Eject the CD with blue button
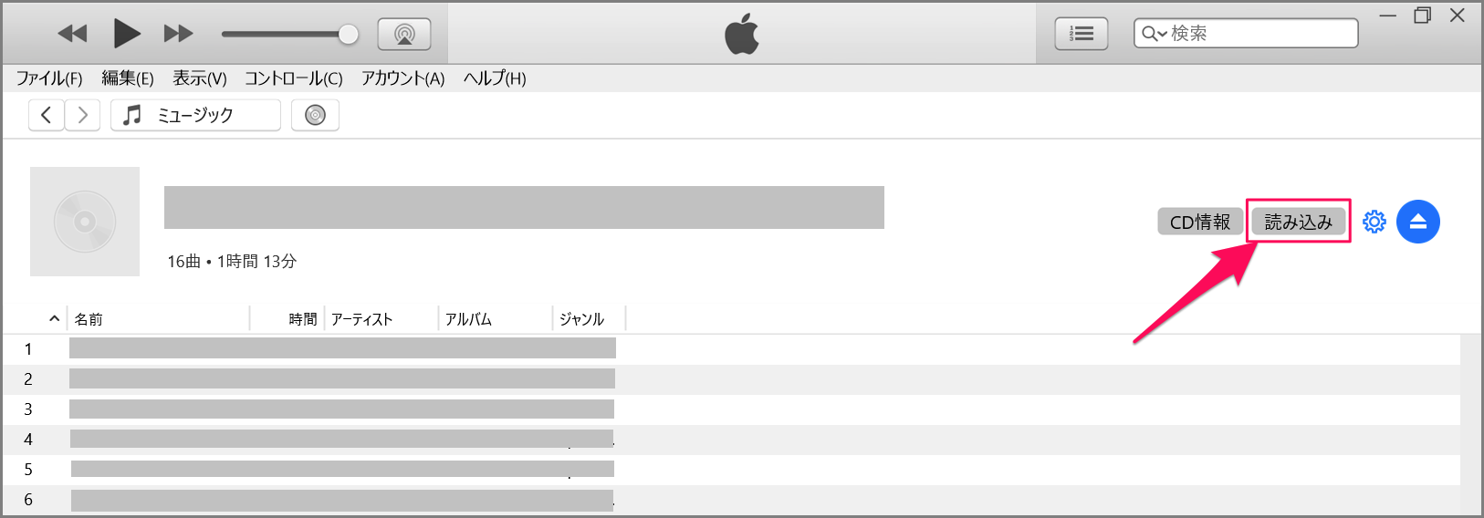1484x518 pixels. 1417,222
